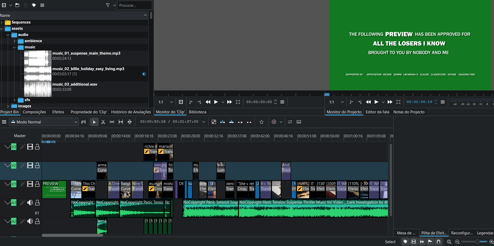494x246 pixels.
Task: Open the Modo Normal edit mode dropdown
Action: 44,122
